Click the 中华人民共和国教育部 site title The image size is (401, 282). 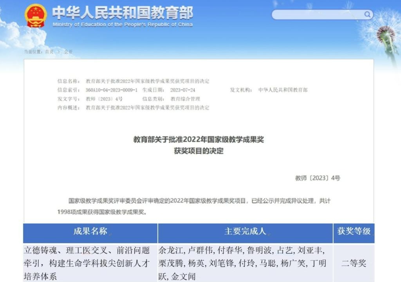pyautogui.click(x=123, y=13)
